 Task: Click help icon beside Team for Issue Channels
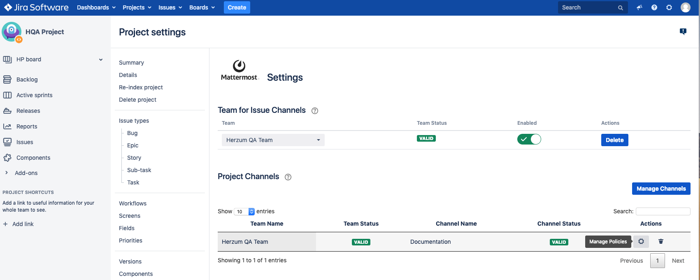point(315,111)
